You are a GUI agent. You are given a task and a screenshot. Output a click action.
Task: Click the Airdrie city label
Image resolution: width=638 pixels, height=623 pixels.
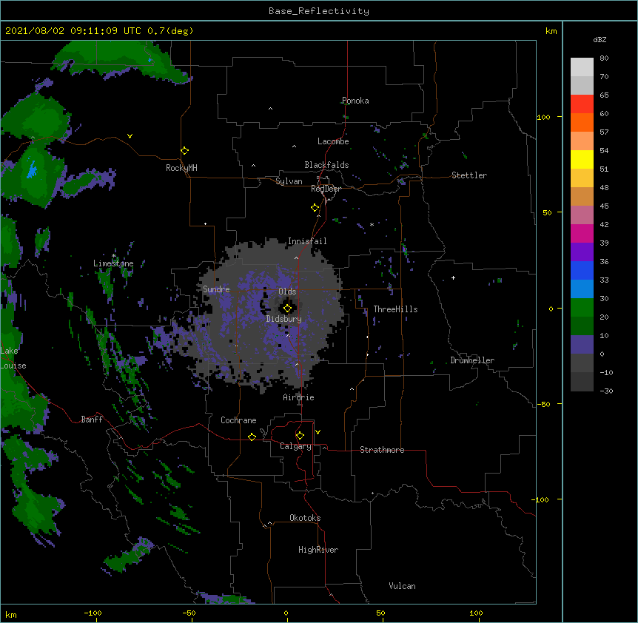click(x=299, y=397)
